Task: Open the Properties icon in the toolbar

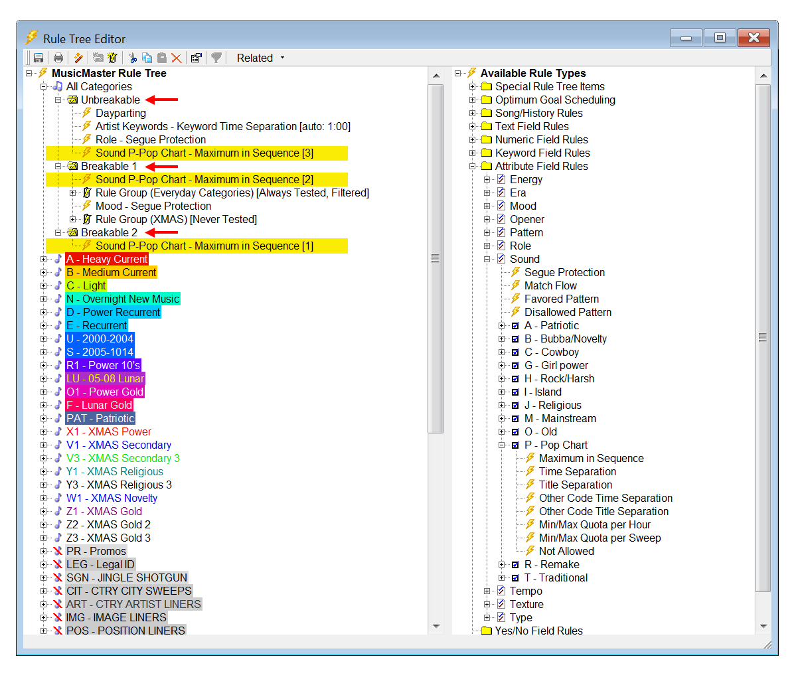Action: (196, 58)
